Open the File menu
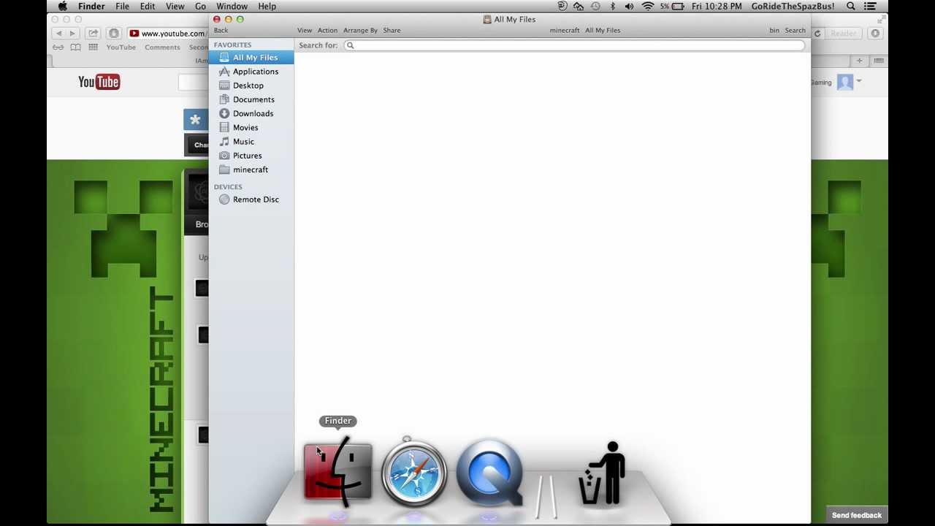 [x=122, y=7]
